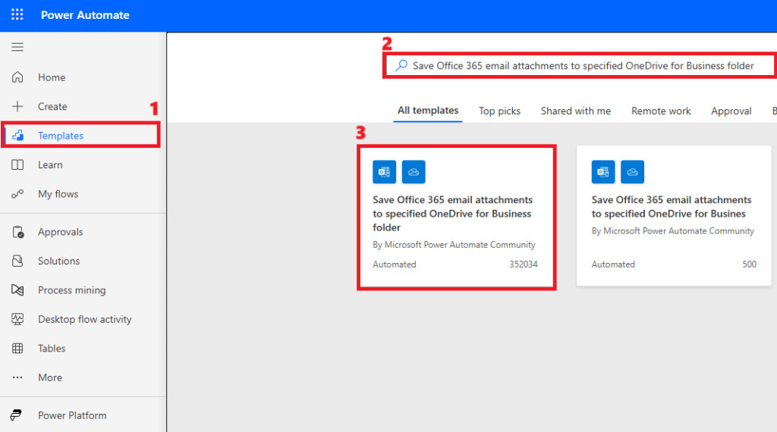
Task: Open the My flows icon
Action: pos(17,194)
